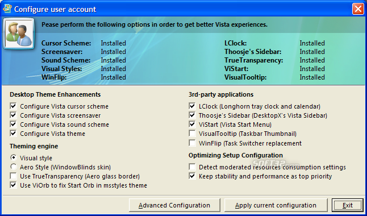Image resolution: width=367 pixels, height=216 pixels.
Task: Click the title bar application icon
Action: pyautogui.click(x=7, y=9)
